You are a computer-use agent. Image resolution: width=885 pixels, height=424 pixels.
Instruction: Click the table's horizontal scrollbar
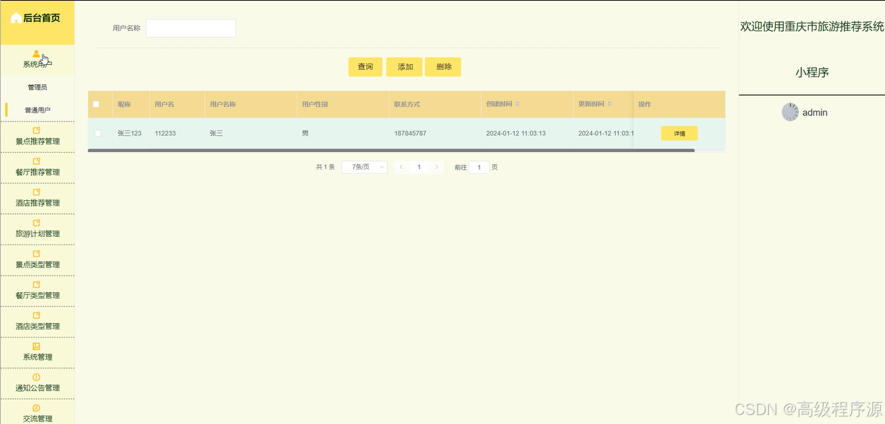pyautogui.click(x=391, y=150)
